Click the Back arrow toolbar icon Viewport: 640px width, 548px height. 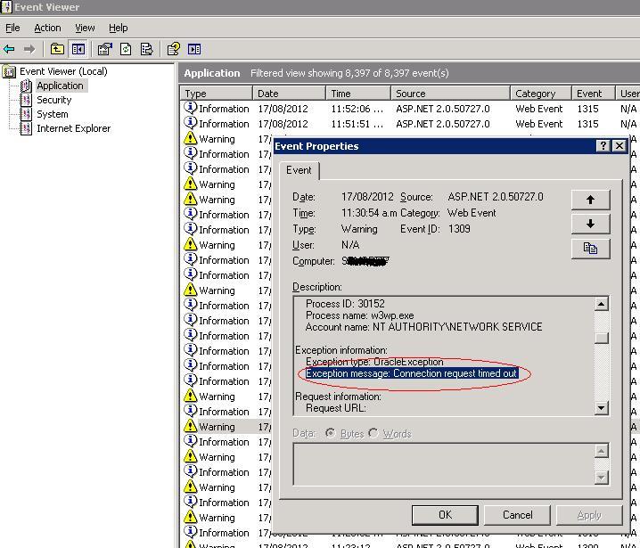click(9, 49)
